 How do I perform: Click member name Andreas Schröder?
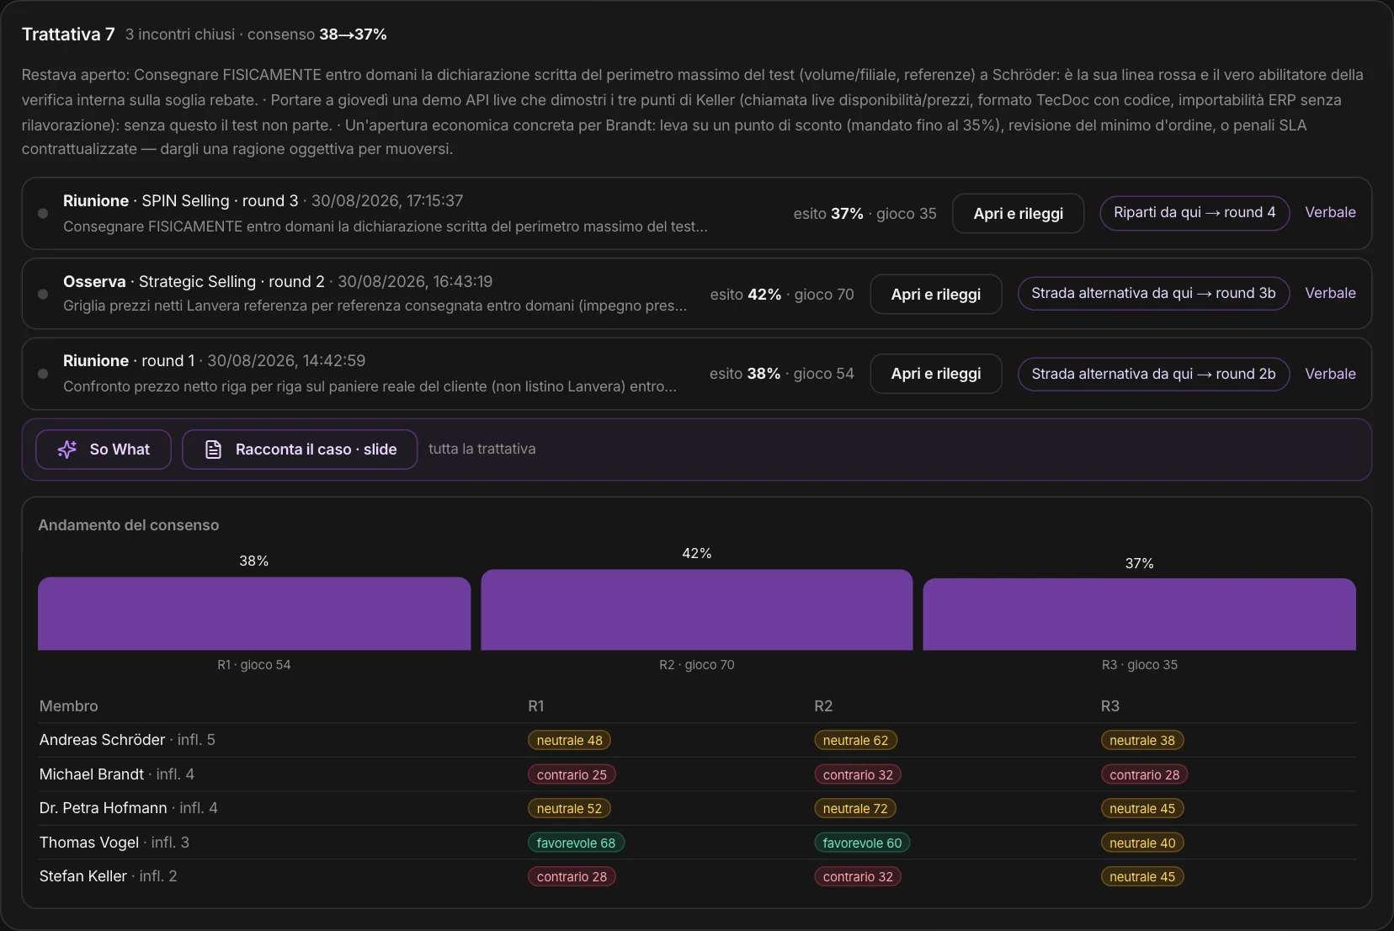click(x=102, y=739)
